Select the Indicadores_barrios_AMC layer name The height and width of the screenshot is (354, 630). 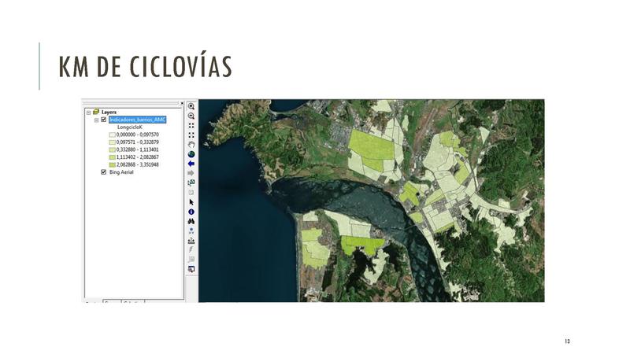[138, 120]
